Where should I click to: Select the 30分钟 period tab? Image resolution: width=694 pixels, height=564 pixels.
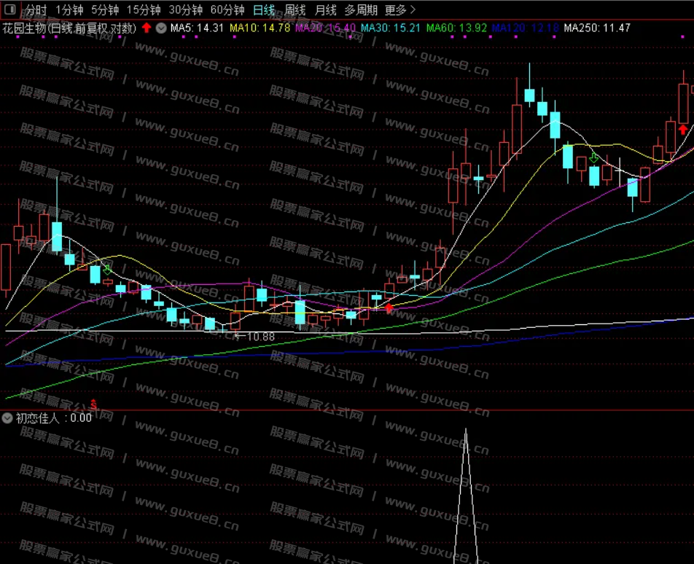click(x=185, y=10)
